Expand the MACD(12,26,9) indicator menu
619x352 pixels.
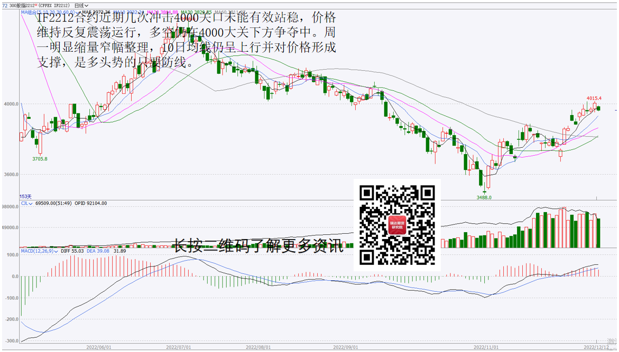(36, 251)
